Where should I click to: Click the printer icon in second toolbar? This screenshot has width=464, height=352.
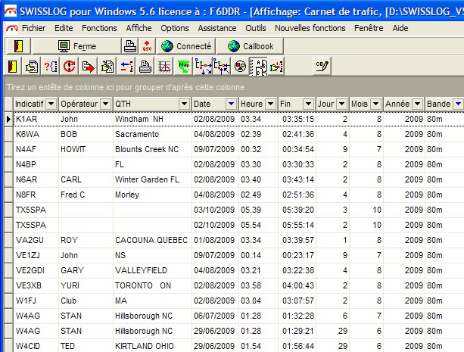(145, 67)
